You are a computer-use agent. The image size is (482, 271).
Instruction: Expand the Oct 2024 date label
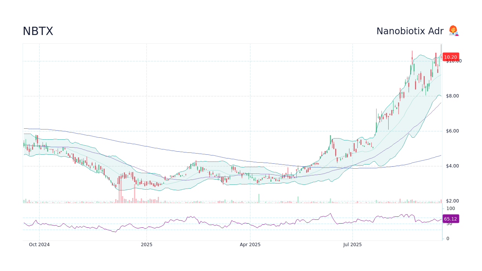pyautogui.click(x=39, y=244)
